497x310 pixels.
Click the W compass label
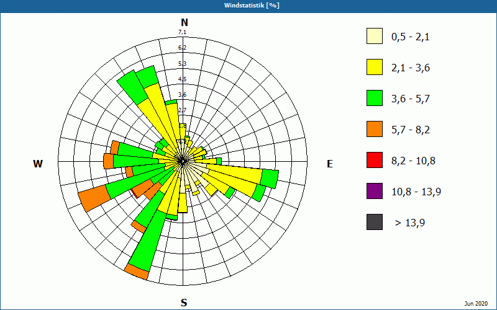38,164
